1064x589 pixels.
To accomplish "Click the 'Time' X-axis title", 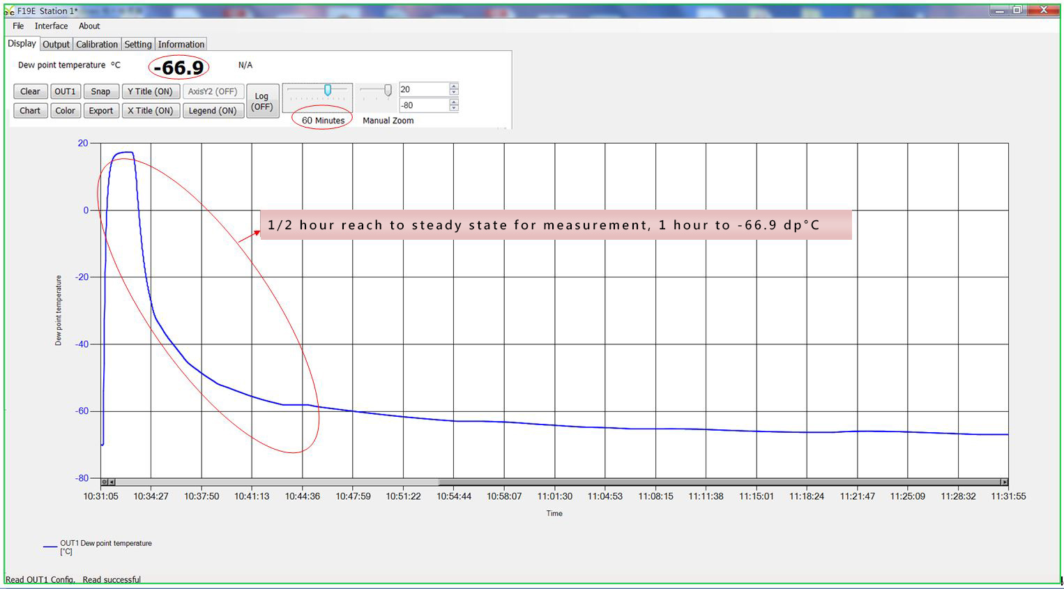I will tap(554, 513).
